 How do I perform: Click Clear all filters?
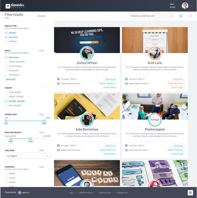tap(41, 16)
